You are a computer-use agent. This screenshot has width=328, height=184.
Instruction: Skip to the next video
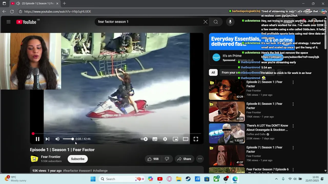point(47,139)
